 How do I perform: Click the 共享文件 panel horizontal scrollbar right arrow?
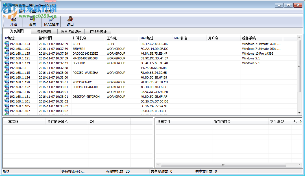(x=299, y=165)
